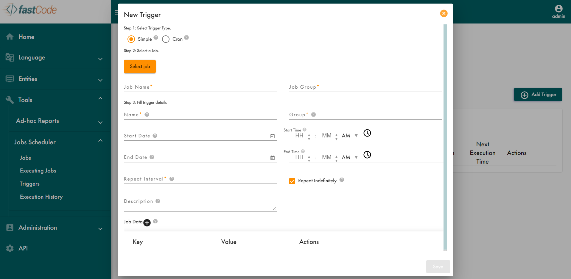Open Start Date calendar picker
571x279 pixels.
point(272,136)
